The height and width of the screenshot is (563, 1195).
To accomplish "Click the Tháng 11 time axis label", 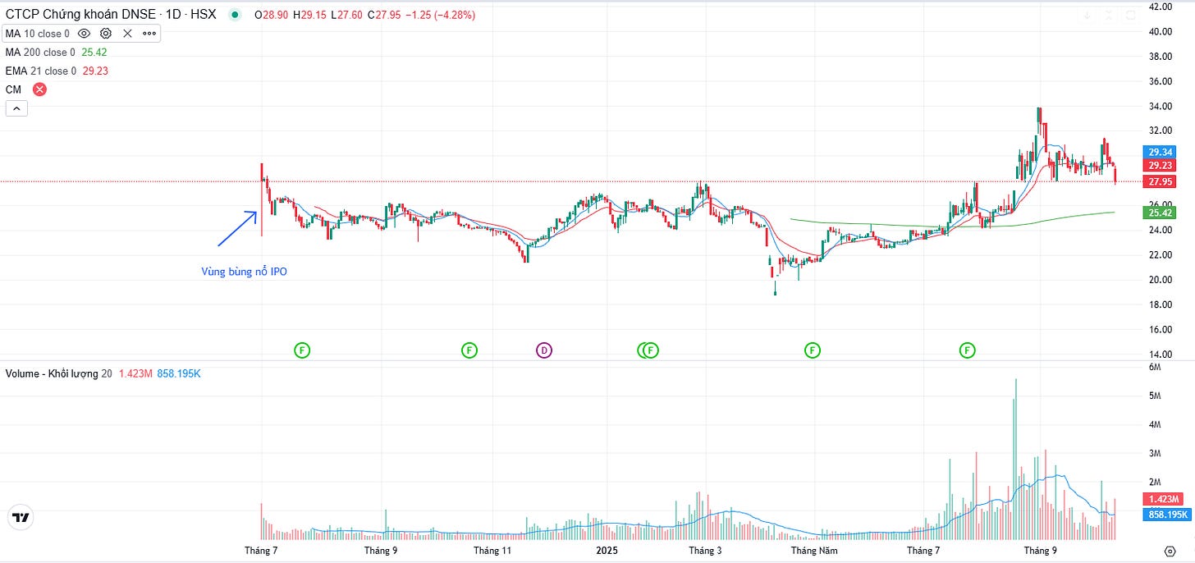I will tap(492, 550).
